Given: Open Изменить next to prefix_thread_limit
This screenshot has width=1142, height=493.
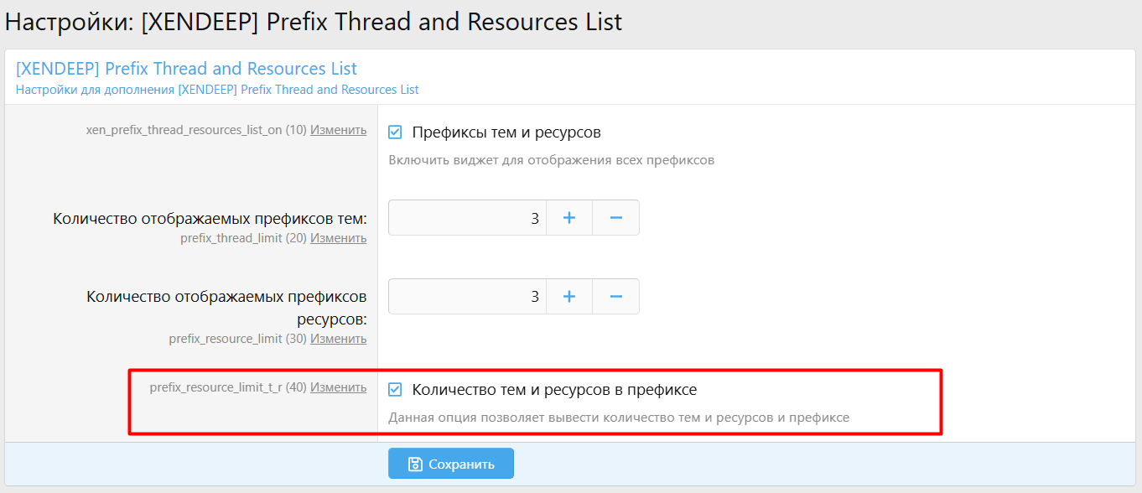Looking at the screenshot, I should point(338,238).
